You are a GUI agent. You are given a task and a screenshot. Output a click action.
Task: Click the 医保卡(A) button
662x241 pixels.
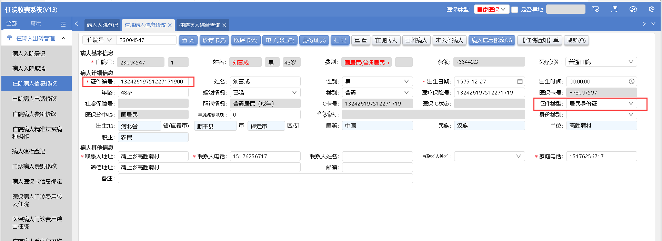coord(245,40)
